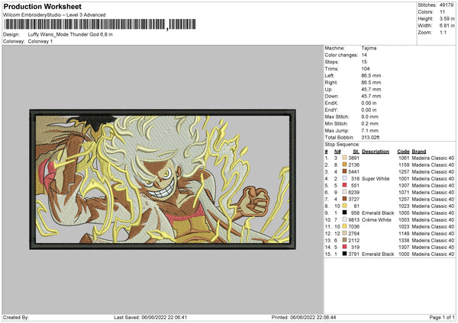458x323 pixels.
Task: Click the 'Description' column header
Action: (x=376, y=152)
